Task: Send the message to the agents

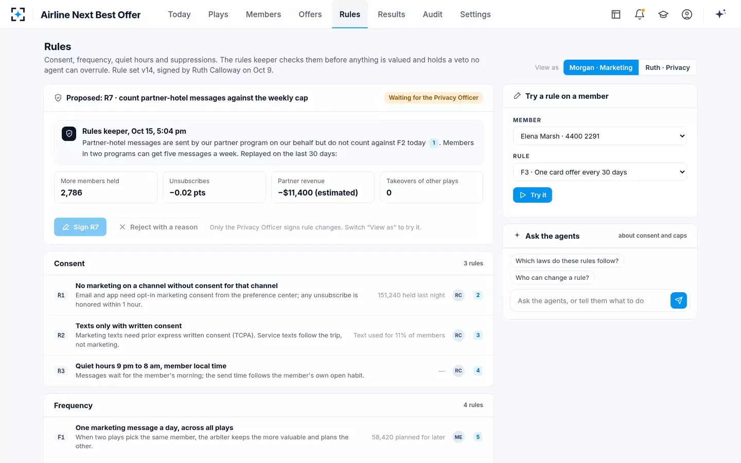Action: pos(679,300)
